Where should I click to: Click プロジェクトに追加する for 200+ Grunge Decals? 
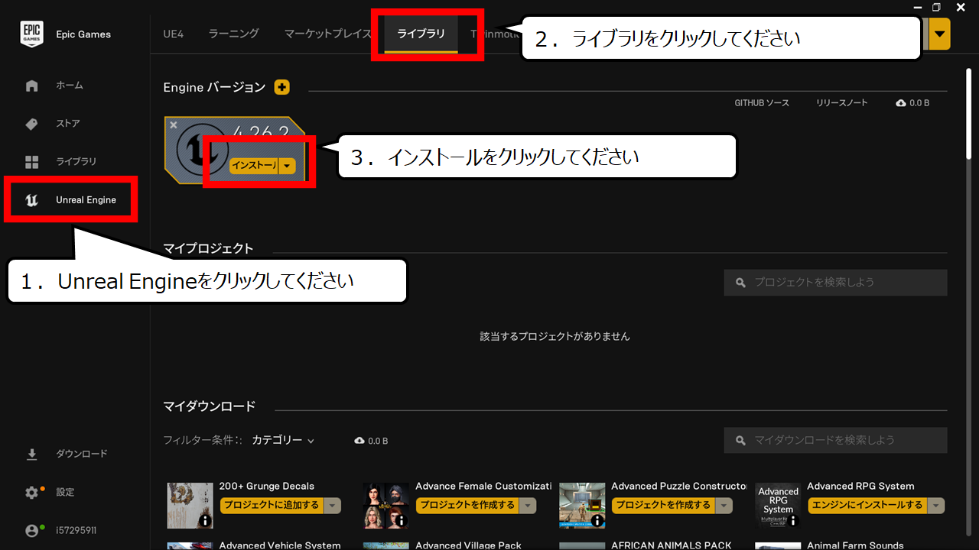272,506
